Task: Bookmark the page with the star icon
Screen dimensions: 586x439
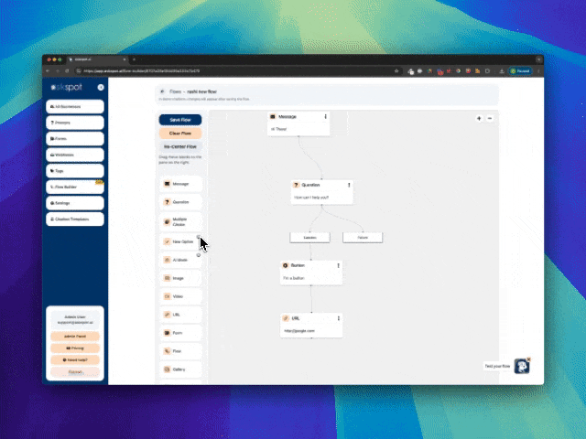Action: 396,71
